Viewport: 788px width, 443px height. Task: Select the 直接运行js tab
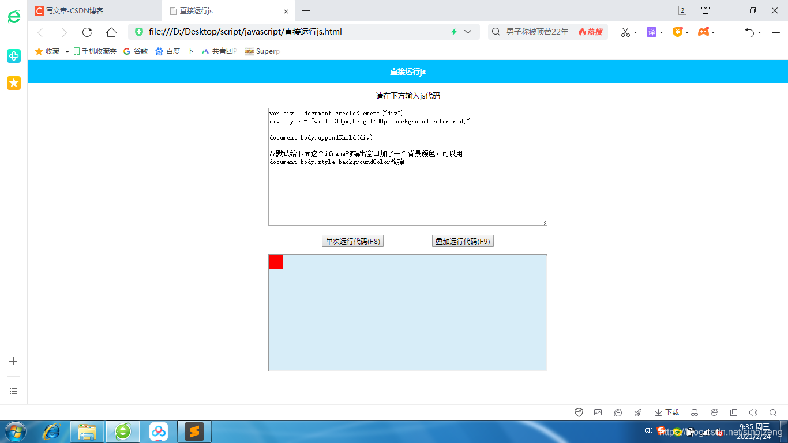[230, 10]
